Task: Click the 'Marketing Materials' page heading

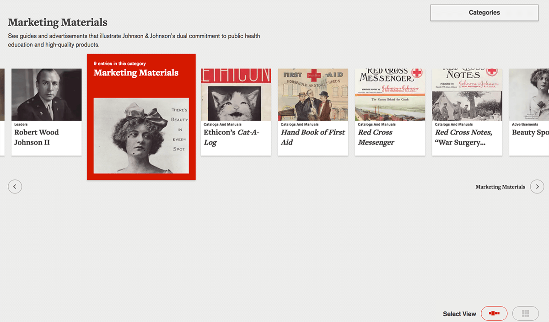Action: (x=58, y=22)
